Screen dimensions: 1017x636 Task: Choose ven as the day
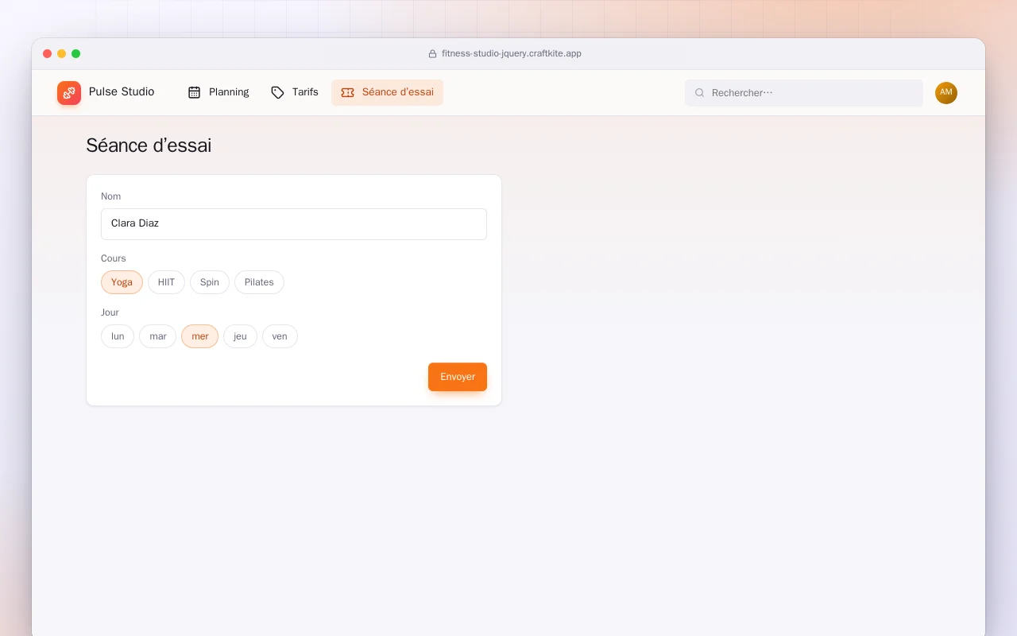(280, 336)
